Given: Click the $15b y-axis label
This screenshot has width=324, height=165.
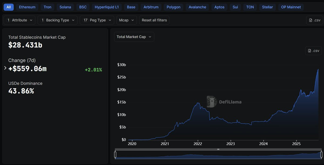Looking at the screenshot, I should click(122, 102).
